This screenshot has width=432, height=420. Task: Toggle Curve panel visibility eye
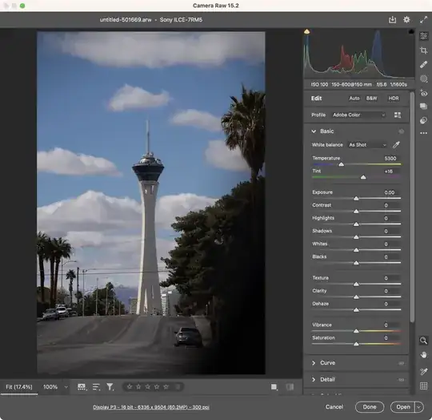click(x=401, y=363)
